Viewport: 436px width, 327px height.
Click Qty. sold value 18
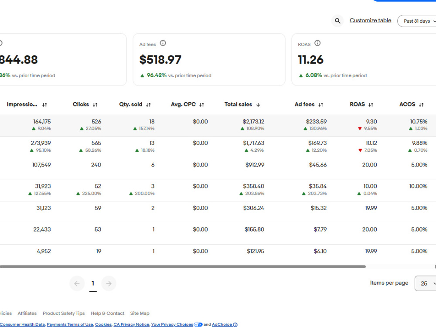point(152,122)
